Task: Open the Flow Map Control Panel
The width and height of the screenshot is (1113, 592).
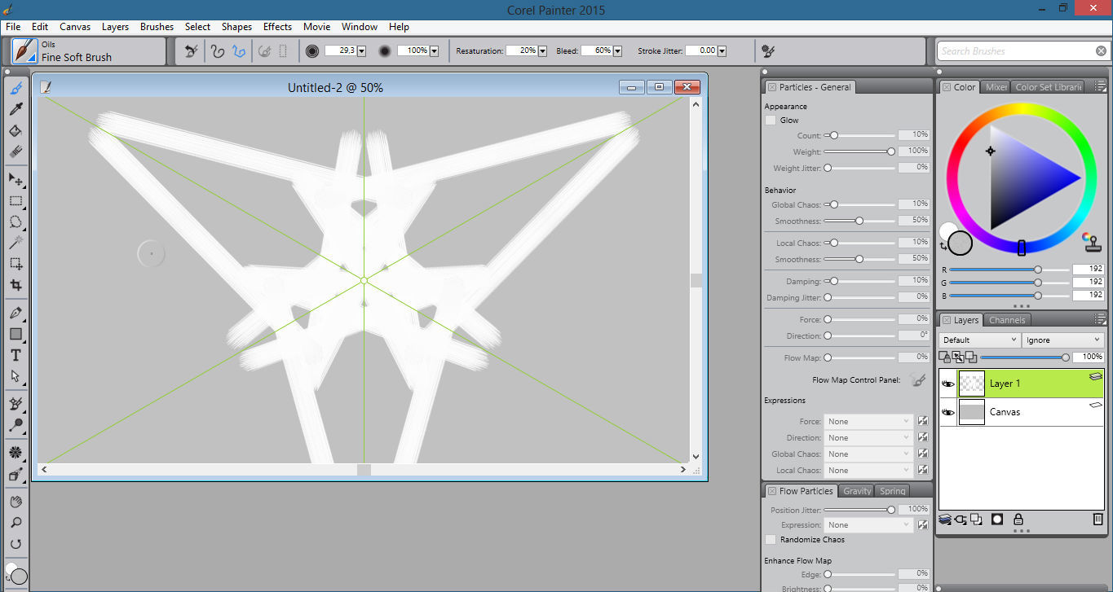Action: (917, 380)
